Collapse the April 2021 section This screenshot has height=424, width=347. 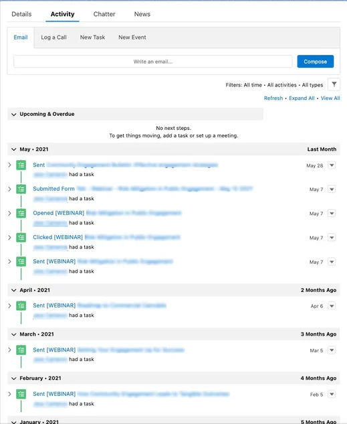pos(14,290)
